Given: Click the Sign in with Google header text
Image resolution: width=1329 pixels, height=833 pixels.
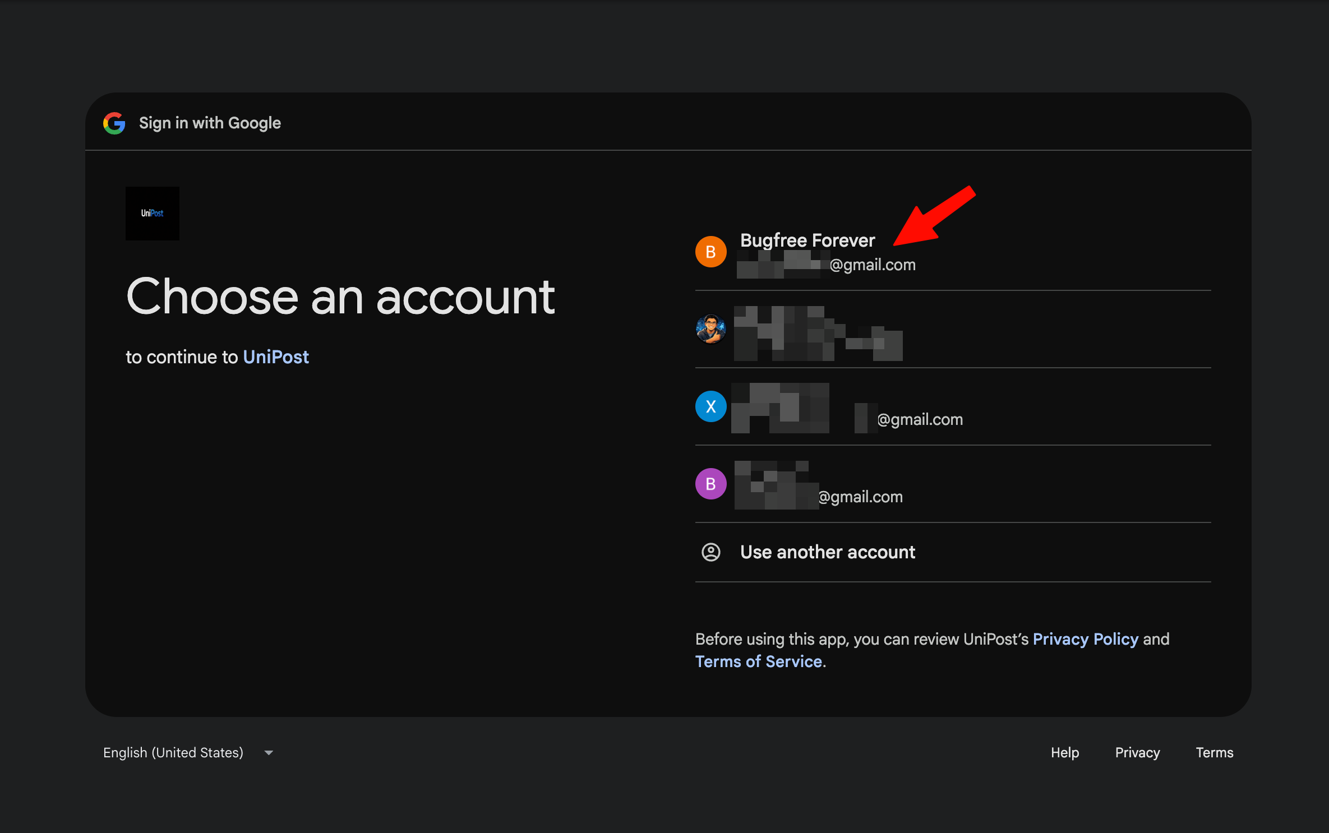Looking at the screenshot, I should tap(210, 123).
